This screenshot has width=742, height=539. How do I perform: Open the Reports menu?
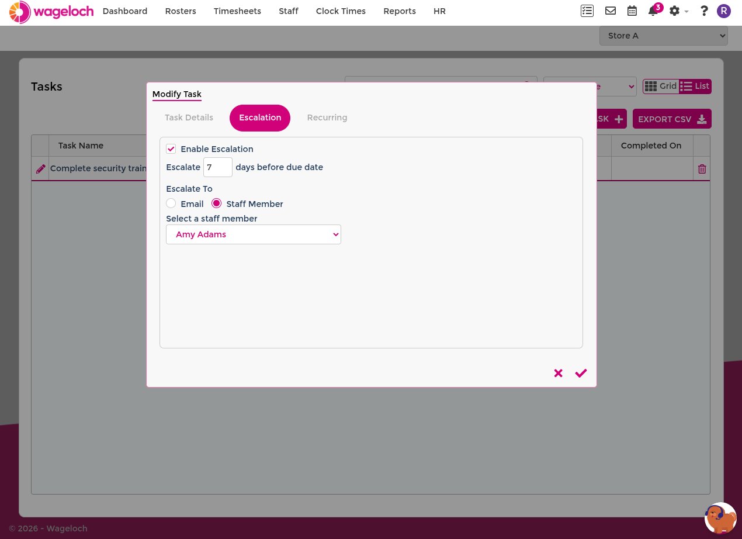pyautogui.click(x=400, y=11)
